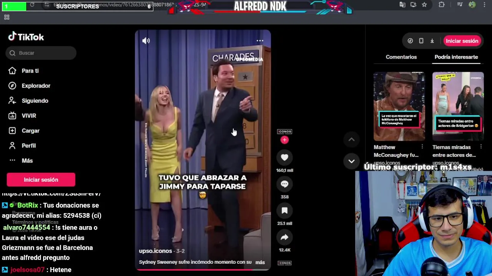Click the download desktop app icon
This screenshot has height=276, width=492.
click(x=432, y=41)
